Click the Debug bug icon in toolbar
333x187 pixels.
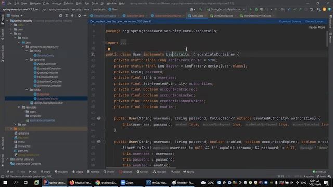coord(256,9)
